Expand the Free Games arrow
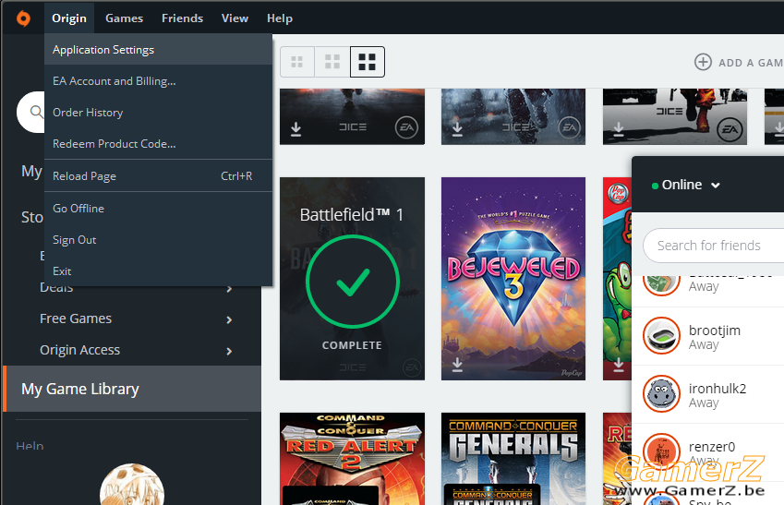Viewport: 784px width, 505px height. tap(229, 319)
